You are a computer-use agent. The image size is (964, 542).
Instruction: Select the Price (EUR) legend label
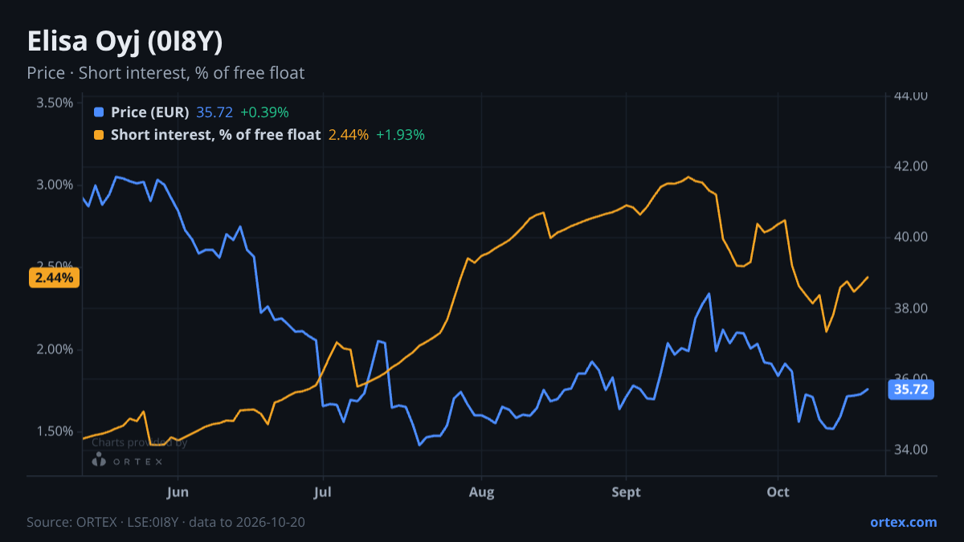150,112
